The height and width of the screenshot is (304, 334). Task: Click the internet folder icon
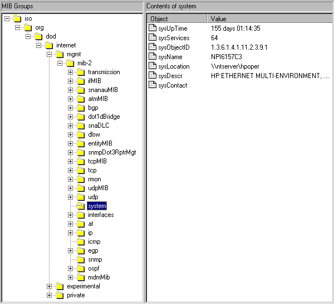click(x=49, y=46)
